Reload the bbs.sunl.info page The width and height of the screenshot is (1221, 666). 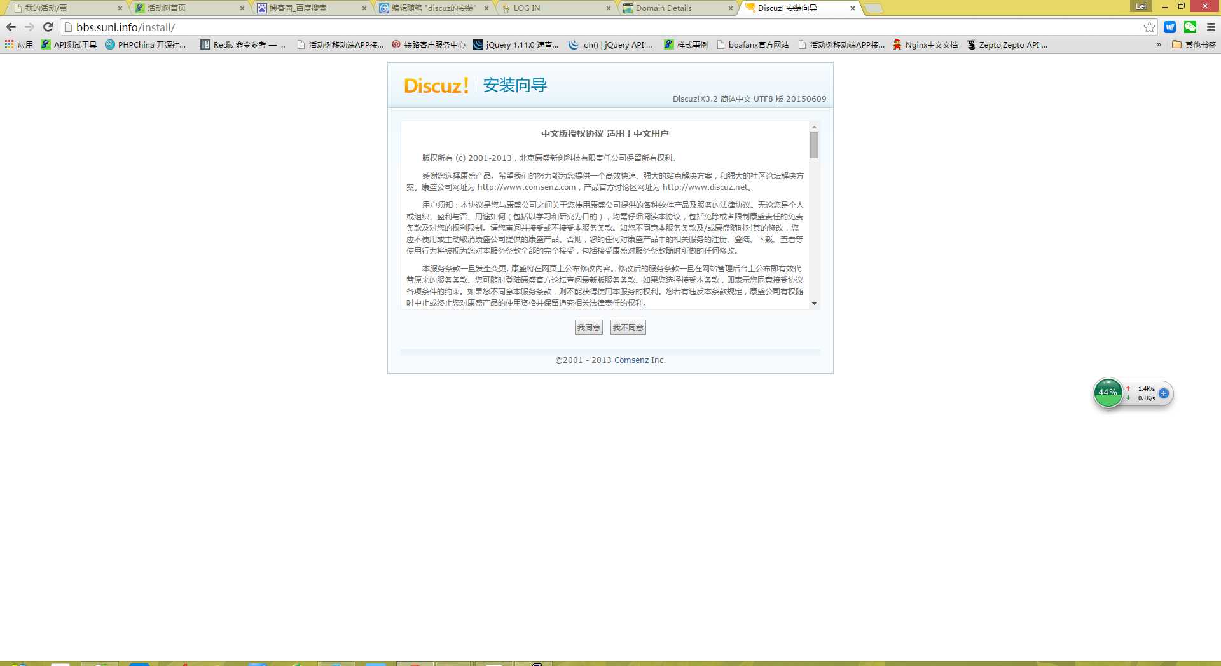click(48, 27)
